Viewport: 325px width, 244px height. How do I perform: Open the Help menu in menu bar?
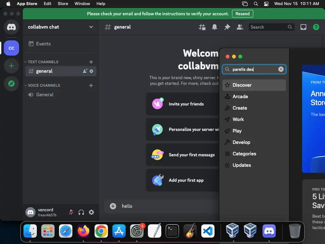pyautogui.click(x=101, y=3)
